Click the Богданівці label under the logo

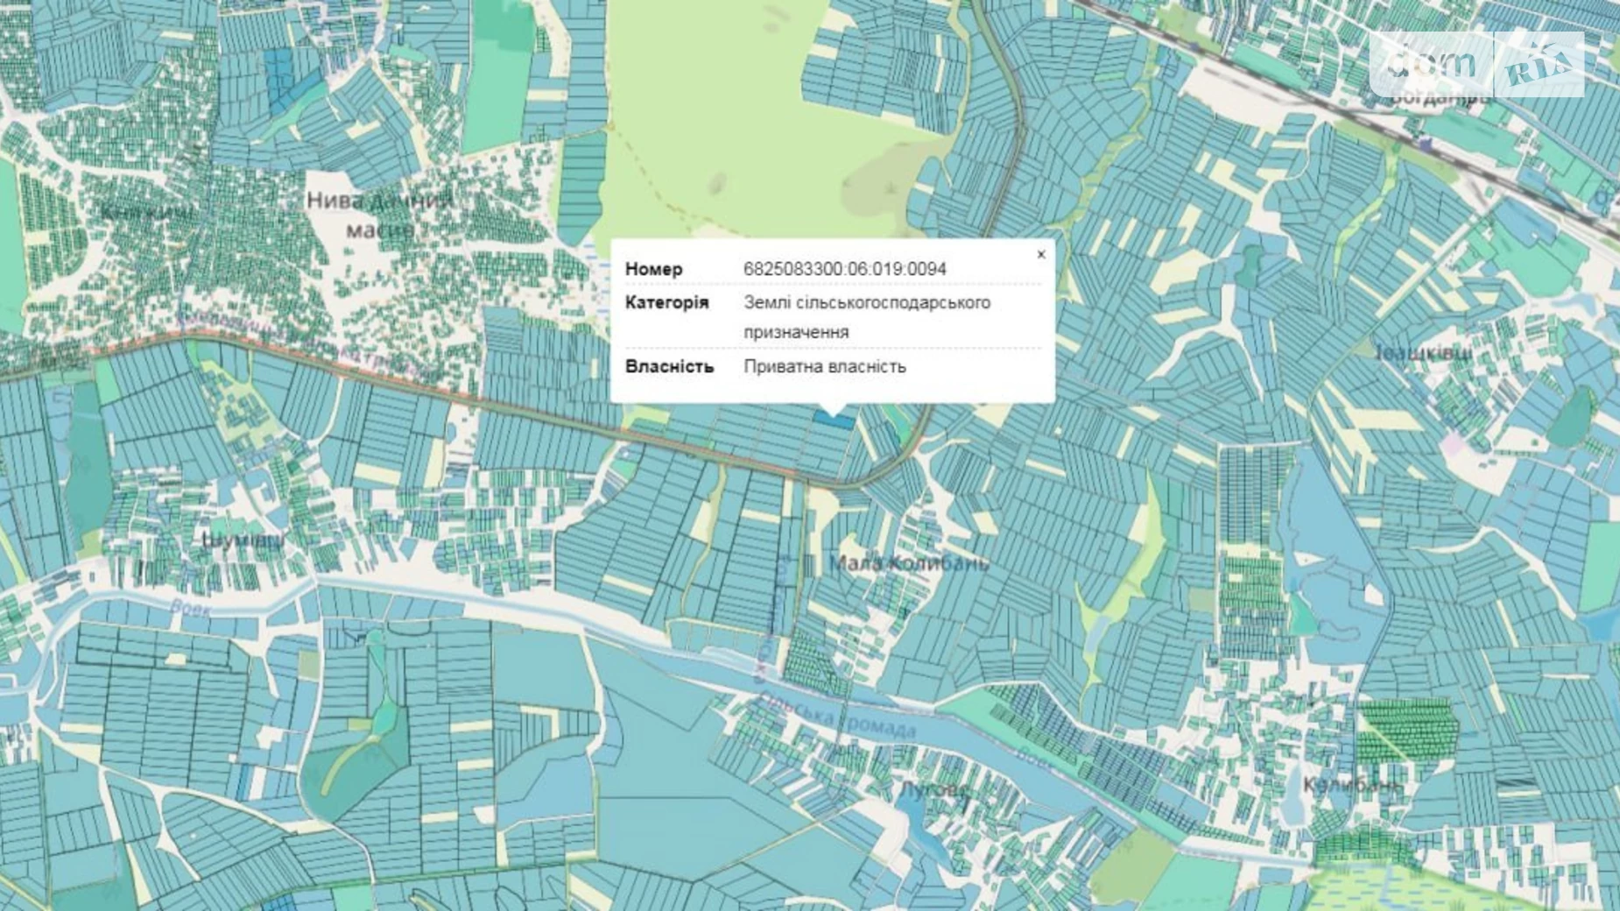point(1439,98)
